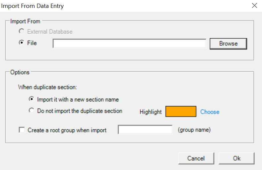
Task: Cancel the import dialog
Action: coord(196,158)
